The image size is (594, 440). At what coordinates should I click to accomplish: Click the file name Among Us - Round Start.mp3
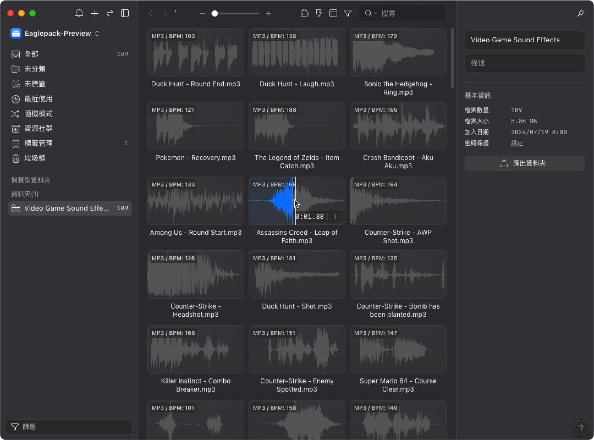pos(196,233)
